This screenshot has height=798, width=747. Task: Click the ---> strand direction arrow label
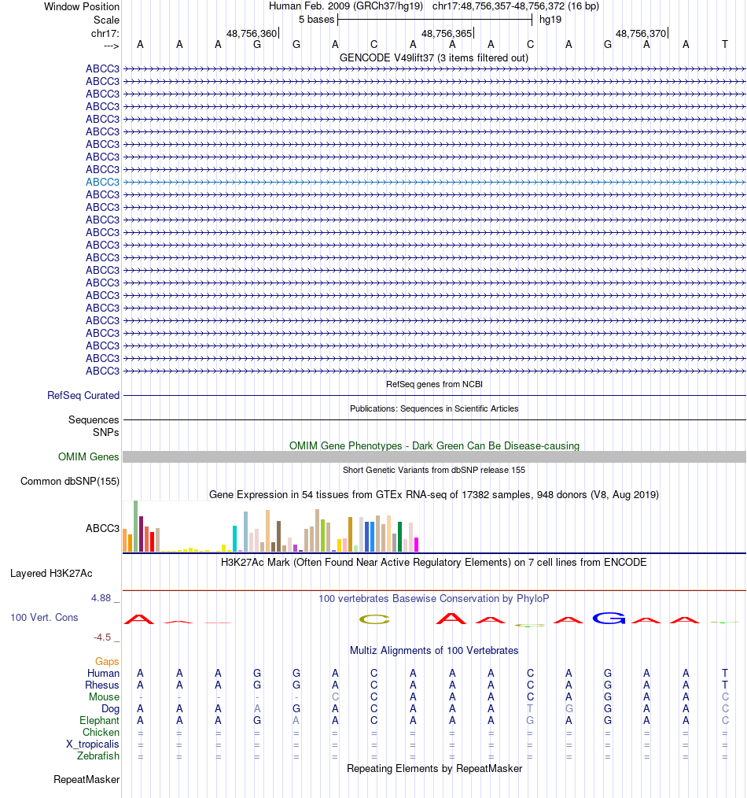point(111,46)
